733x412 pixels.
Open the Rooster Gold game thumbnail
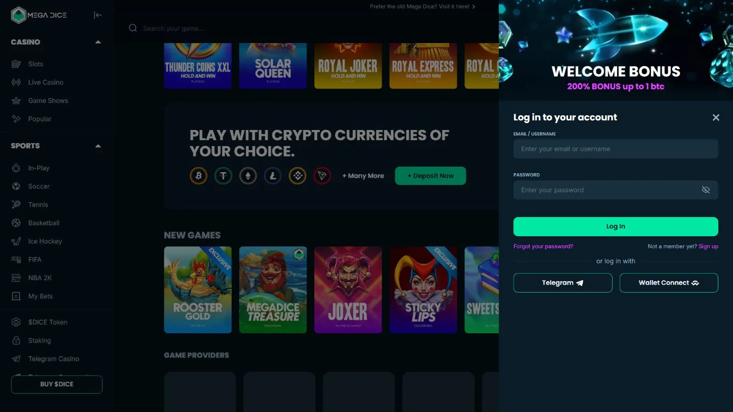198,290
